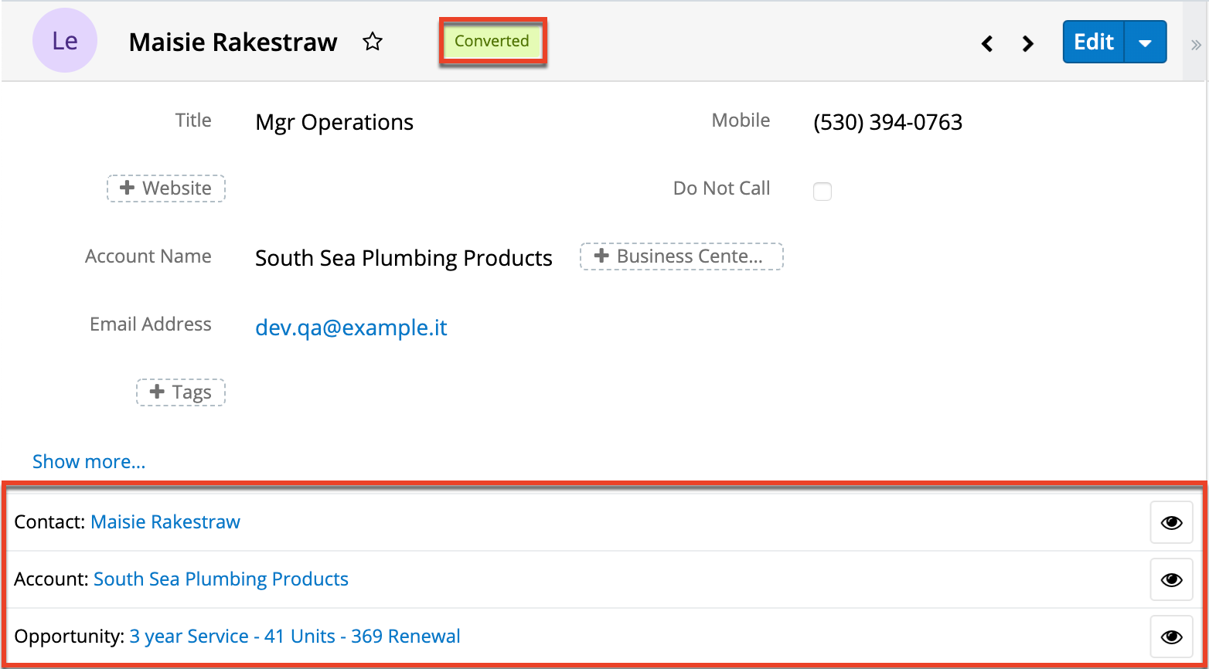
Task: Expand fields with Show more
Action: coord(89,461)
